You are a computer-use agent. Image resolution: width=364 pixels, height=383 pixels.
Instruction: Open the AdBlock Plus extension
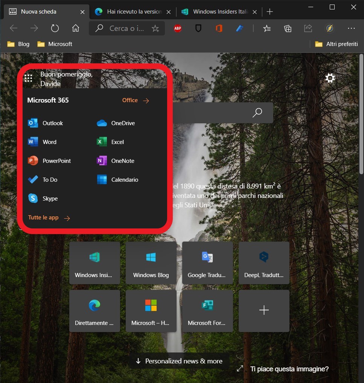click(x=178, y=28)
